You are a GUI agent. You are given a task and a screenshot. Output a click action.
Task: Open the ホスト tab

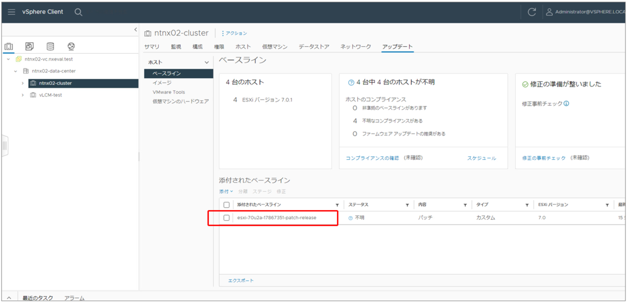pos(243,46)
